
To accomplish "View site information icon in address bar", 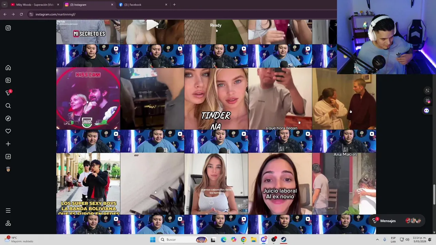I will pyautogui.click(x=31, y=14).
